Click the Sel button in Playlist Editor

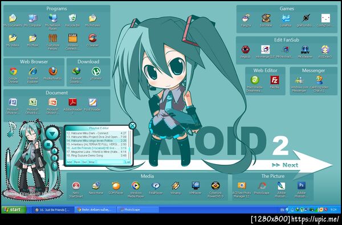[x=84, y=162]
